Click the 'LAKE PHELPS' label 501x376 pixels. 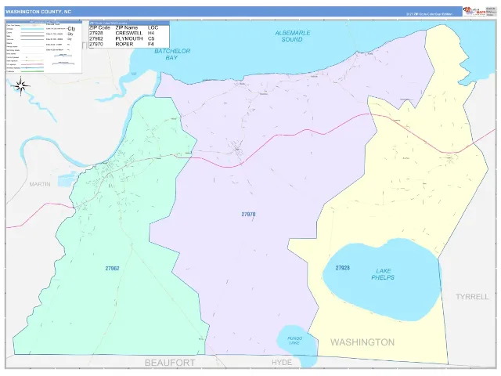point(383,274)
